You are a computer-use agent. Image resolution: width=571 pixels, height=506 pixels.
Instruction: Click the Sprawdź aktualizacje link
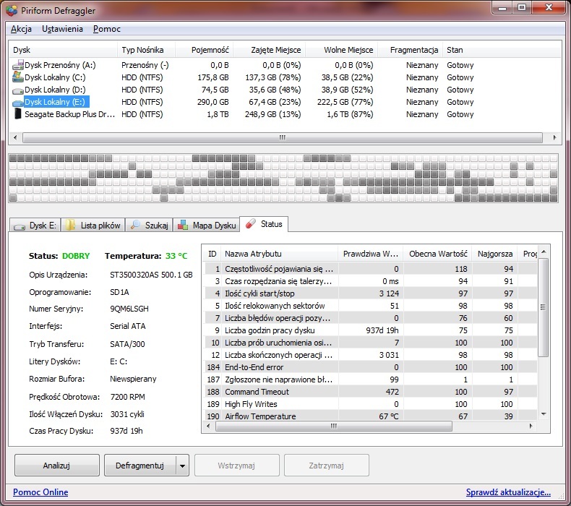[x=508, y=492]
